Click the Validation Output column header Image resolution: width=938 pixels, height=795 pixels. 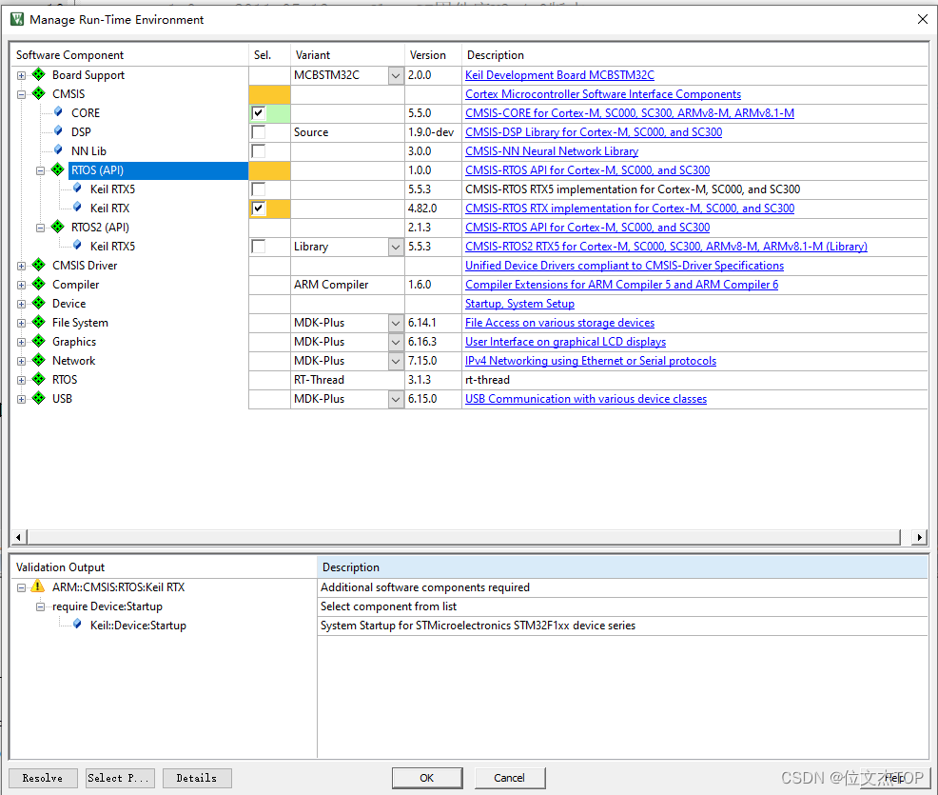tap(164, 566)
